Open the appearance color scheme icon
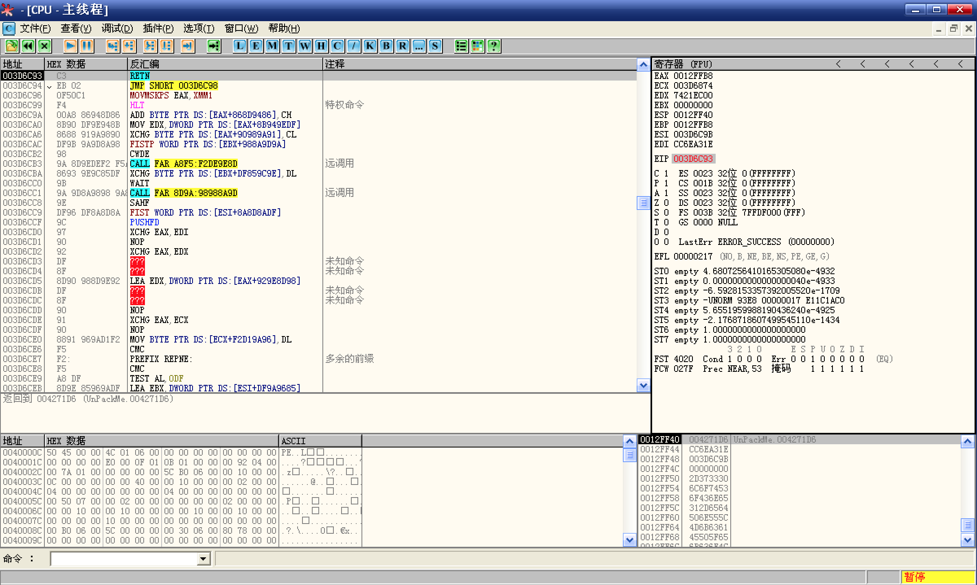 tap(477, 46)
